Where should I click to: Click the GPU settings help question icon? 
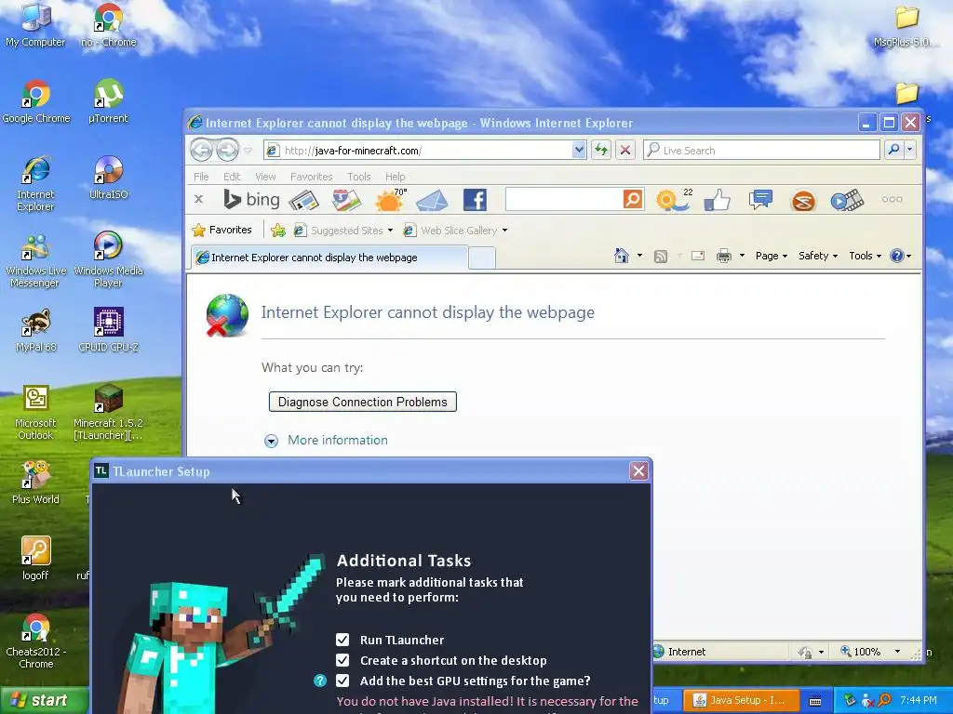point(320,681)
